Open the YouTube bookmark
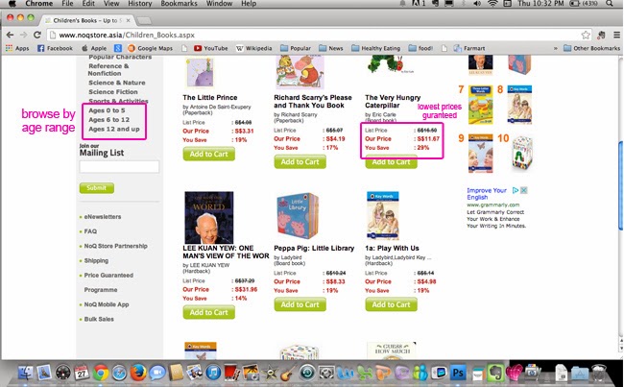Viewport: 624px width, 387px height. pos(211,48)
